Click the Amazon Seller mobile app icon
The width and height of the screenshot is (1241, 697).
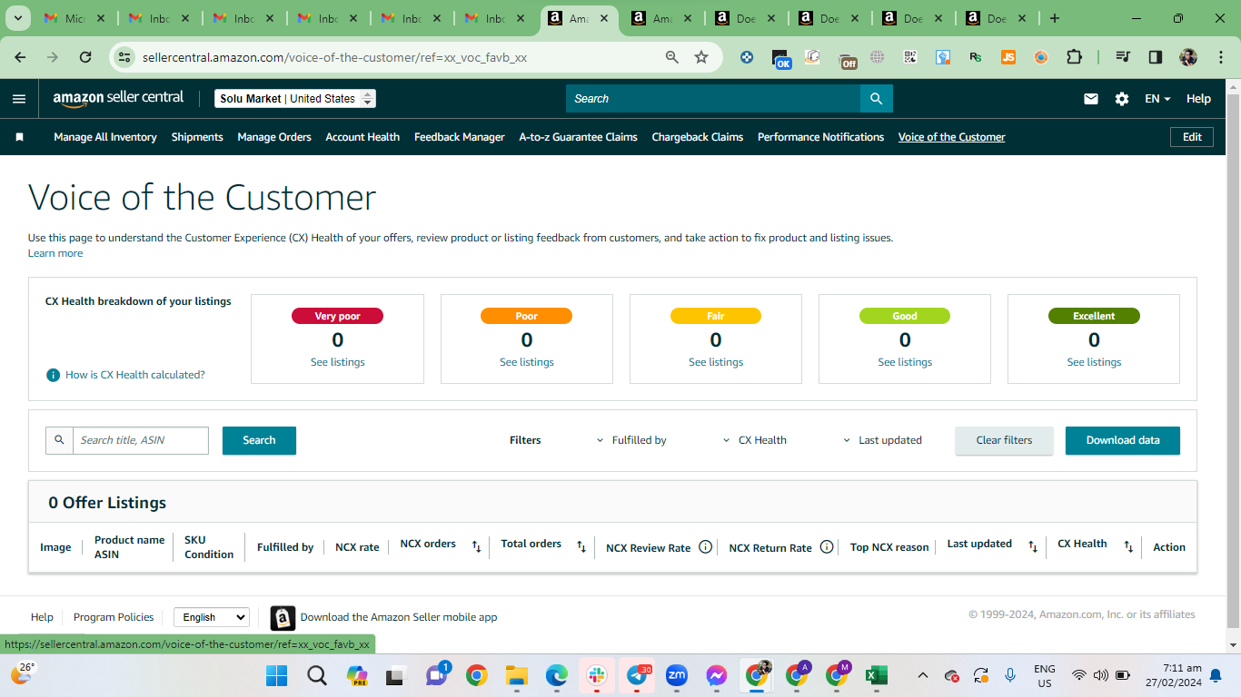click(x=283, y=618)
